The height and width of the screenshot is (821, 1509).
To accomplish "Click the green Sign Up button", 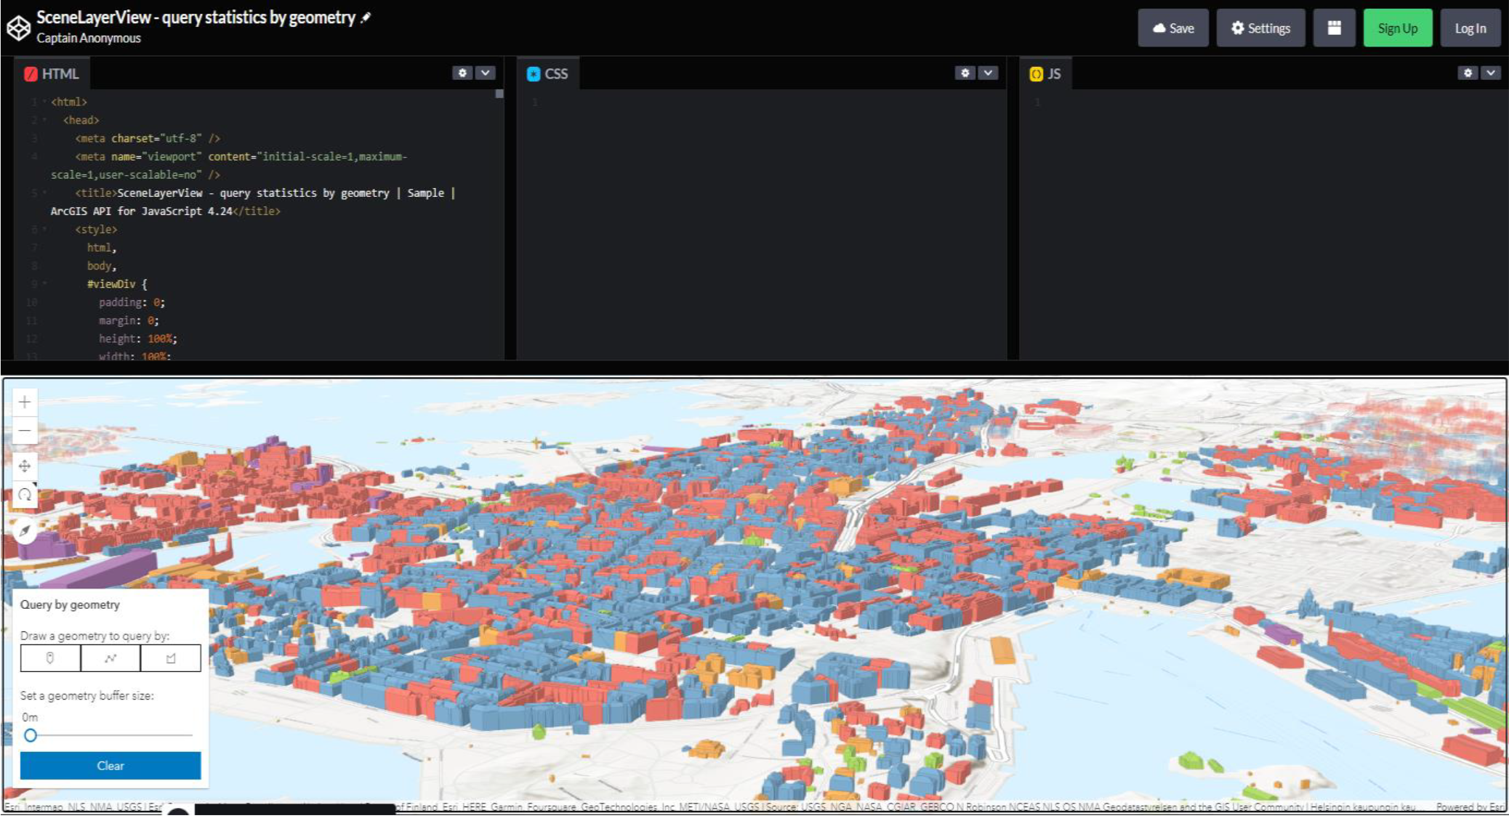I will pos(1397,28).
